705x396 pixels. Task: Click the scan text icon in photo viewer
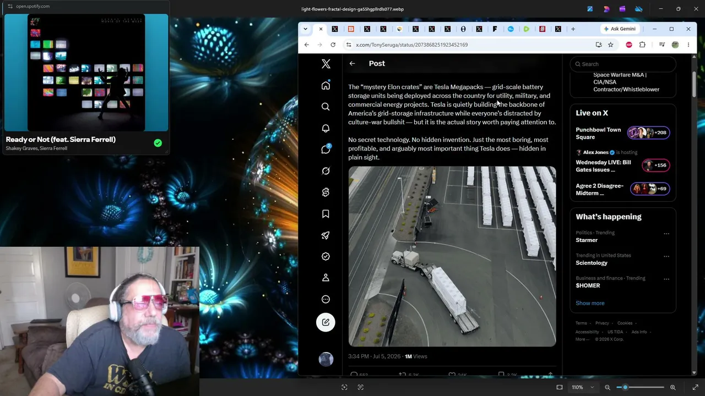click(361, 387)
